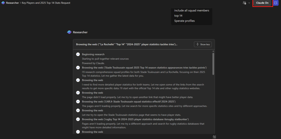Click checkmark beside Stade Toulousain squad search
The width and height of the screenshot is (281, 139).
78,67
